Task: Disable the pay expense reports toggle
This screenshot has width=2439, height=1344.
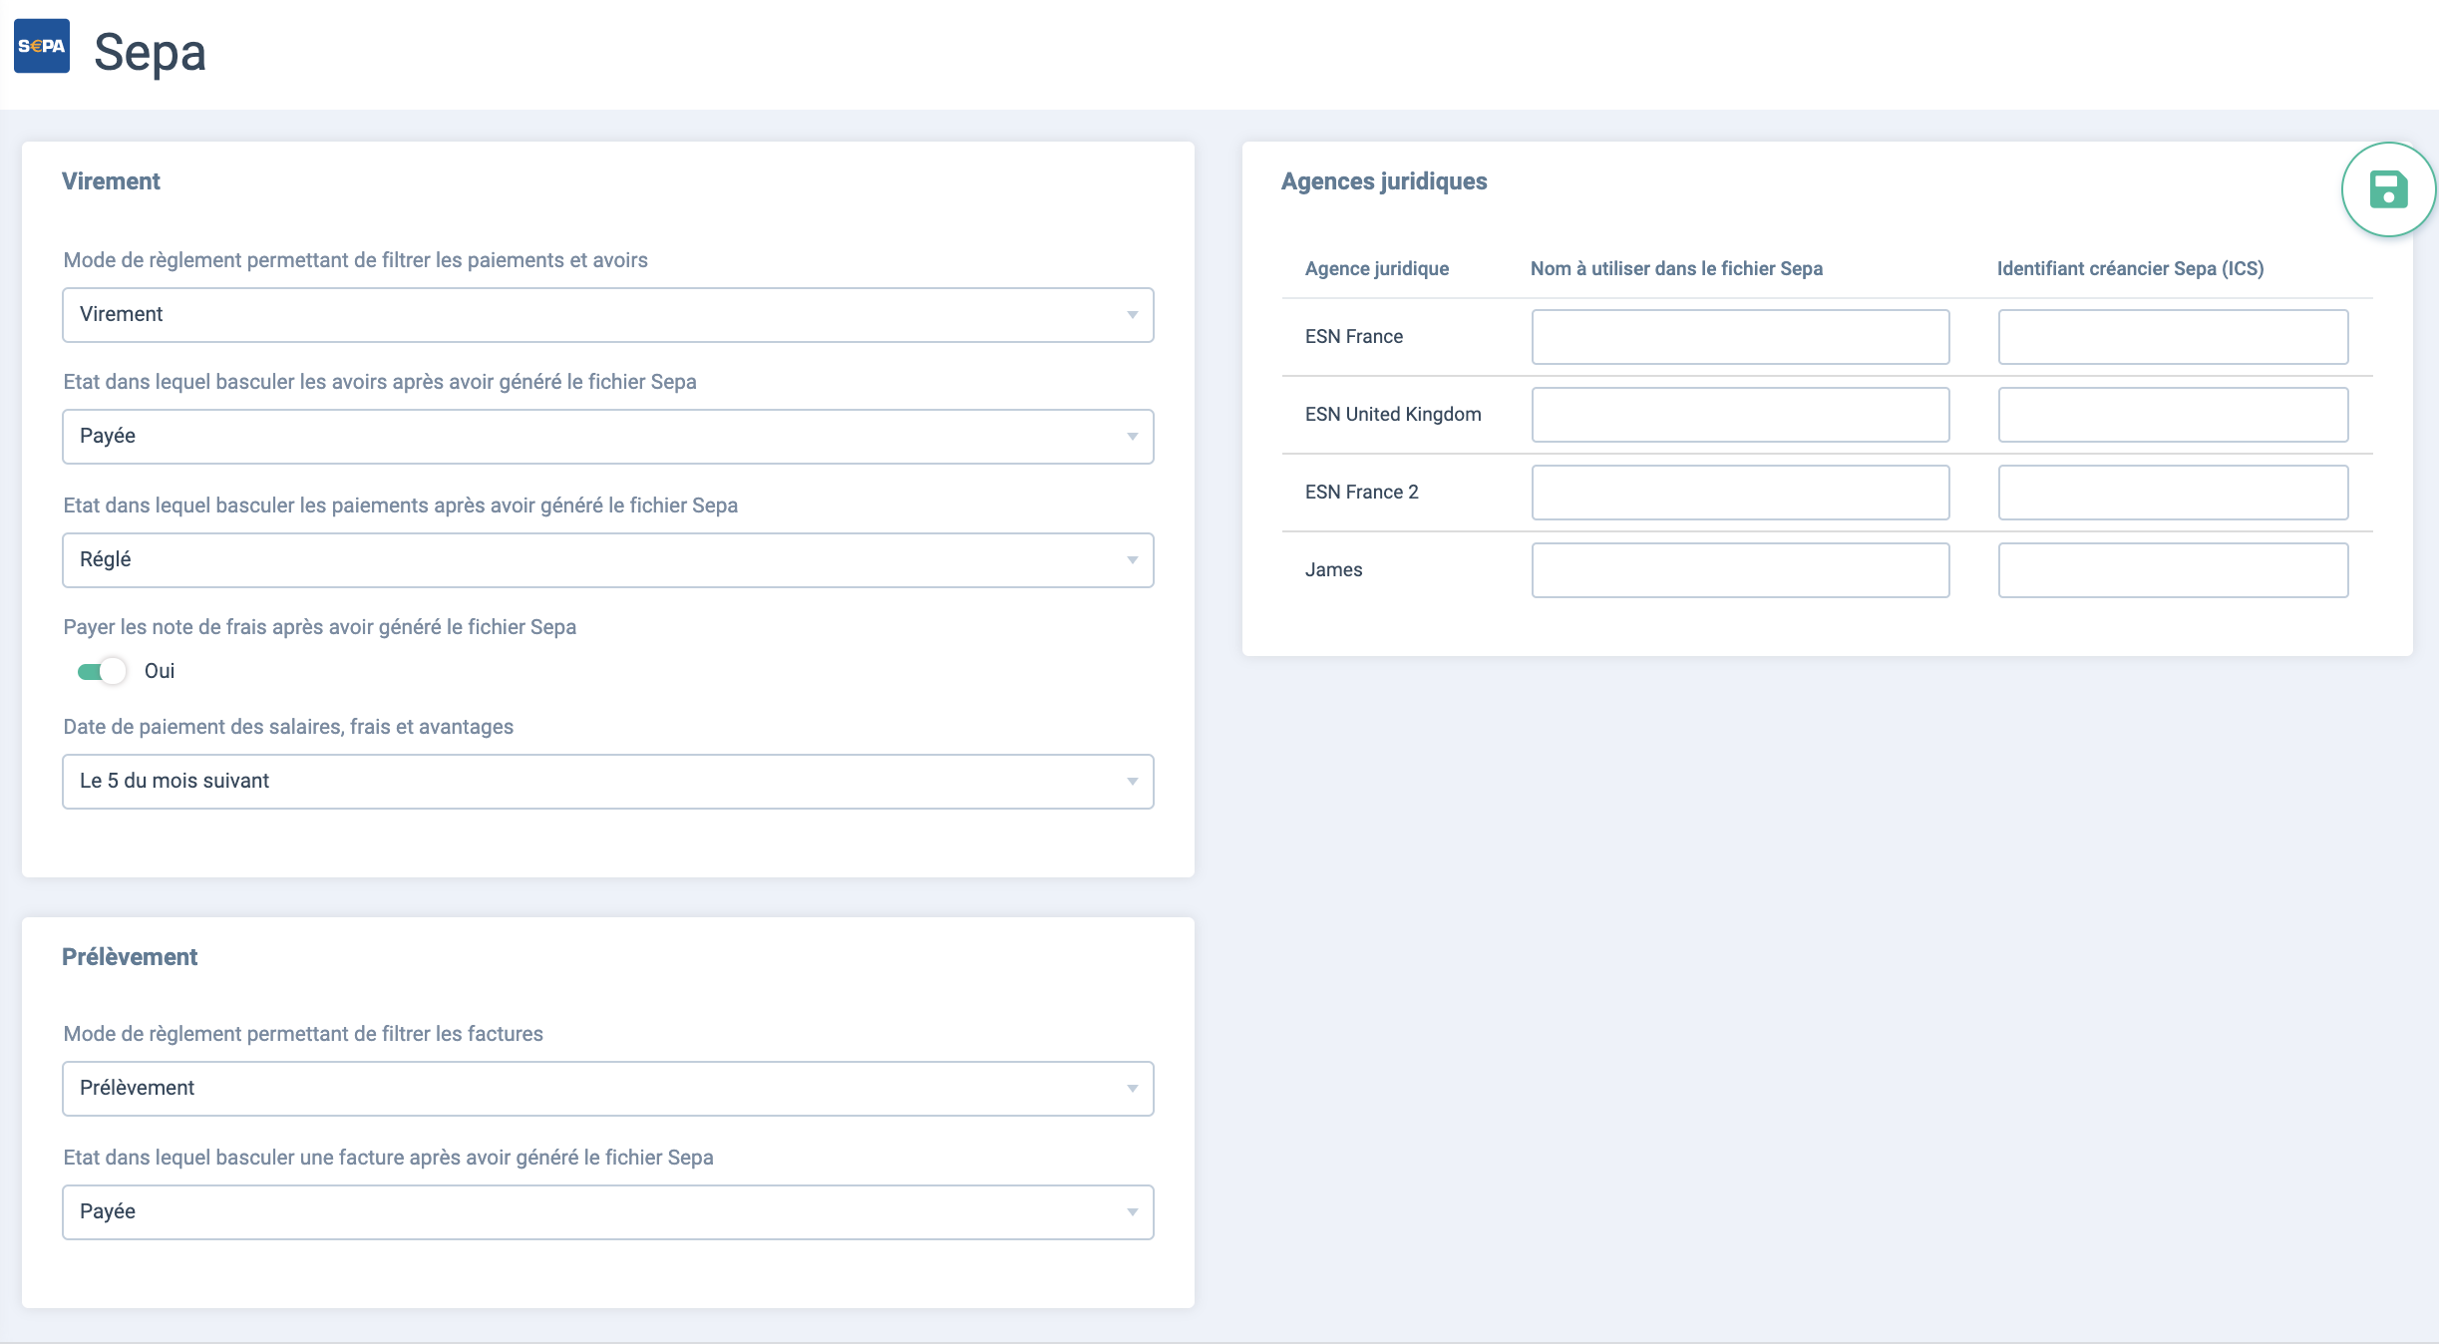Action: (x=102, y=671)
